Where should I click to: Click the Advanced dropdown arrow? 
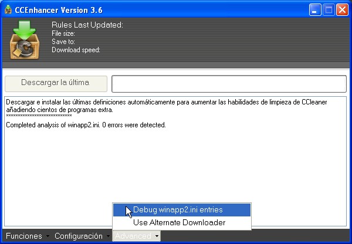[157, 236]
